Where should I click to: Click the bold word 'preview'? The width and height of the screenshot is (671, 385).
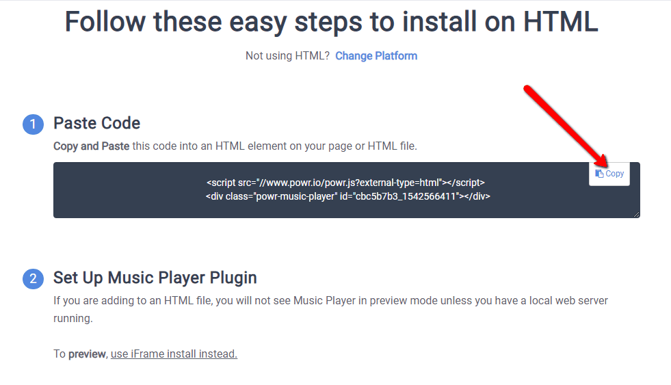coord(87,354)
